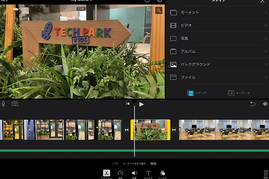Open the ファイル media category
Viewport: 269px width, 179px height.
pos(218,77)
